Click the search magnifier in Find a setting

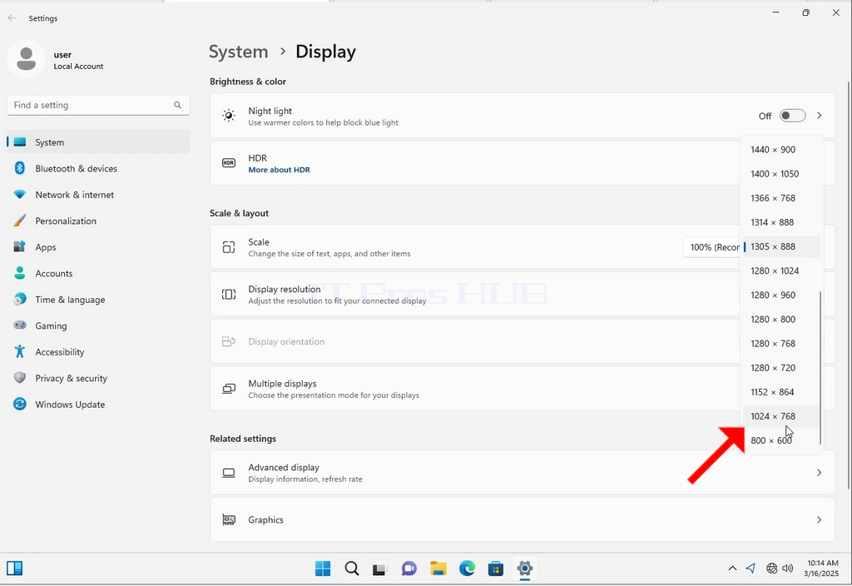[178, 105]
